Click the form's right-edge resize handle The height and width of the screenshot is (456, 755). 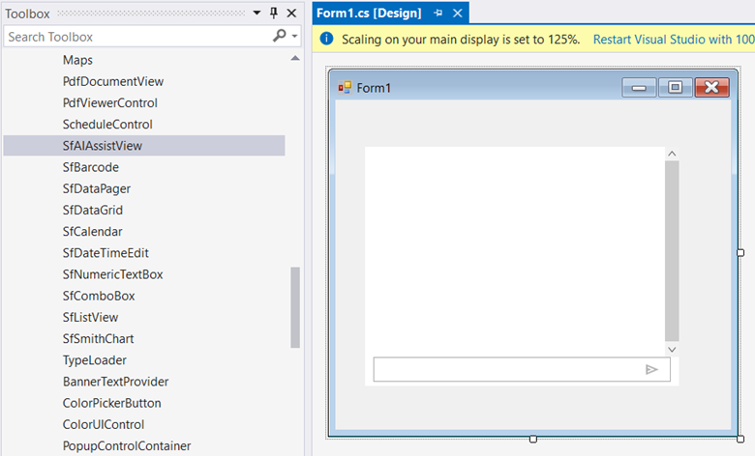(740, 253)
